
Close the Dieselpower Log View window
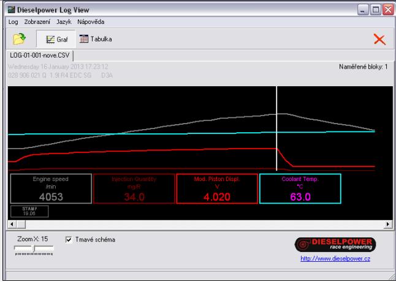(388, 10)
